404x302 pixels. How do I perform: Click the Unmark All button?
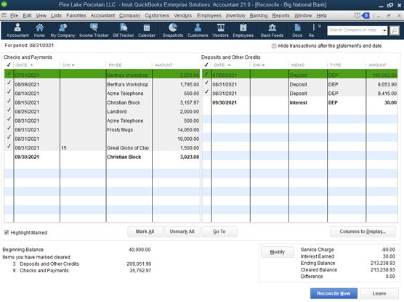(x=182, y=232)
